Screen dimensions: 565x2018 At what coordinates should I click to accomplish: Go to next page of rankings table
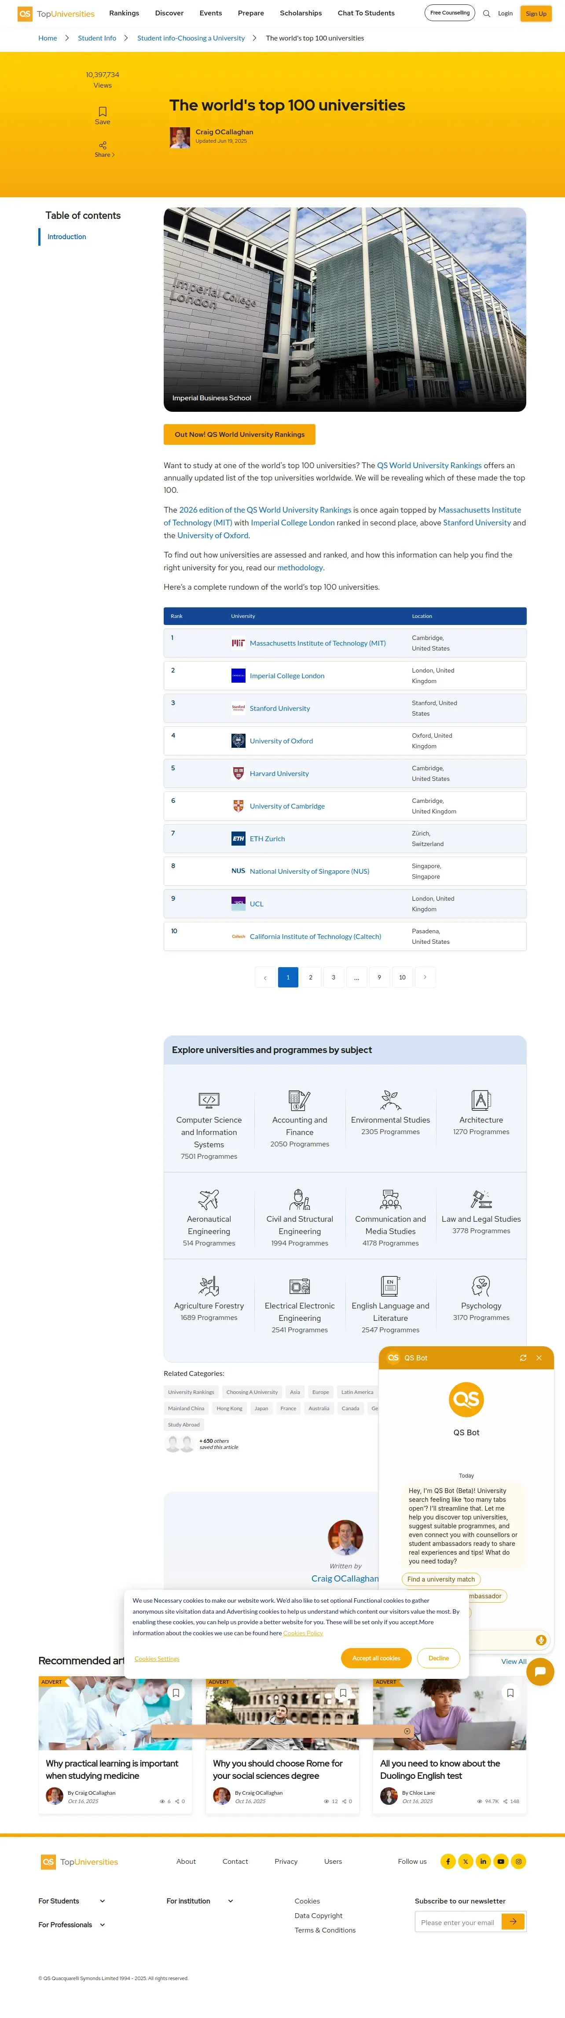pyautogui.click(x=425, y=977)
